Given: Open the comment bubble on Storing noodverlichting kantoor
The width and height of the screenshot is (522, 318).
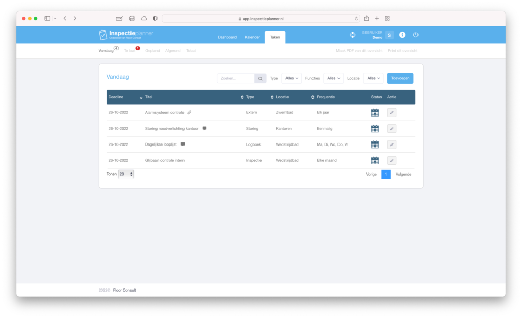Looking at the screenshot, I should coord(204,128).
